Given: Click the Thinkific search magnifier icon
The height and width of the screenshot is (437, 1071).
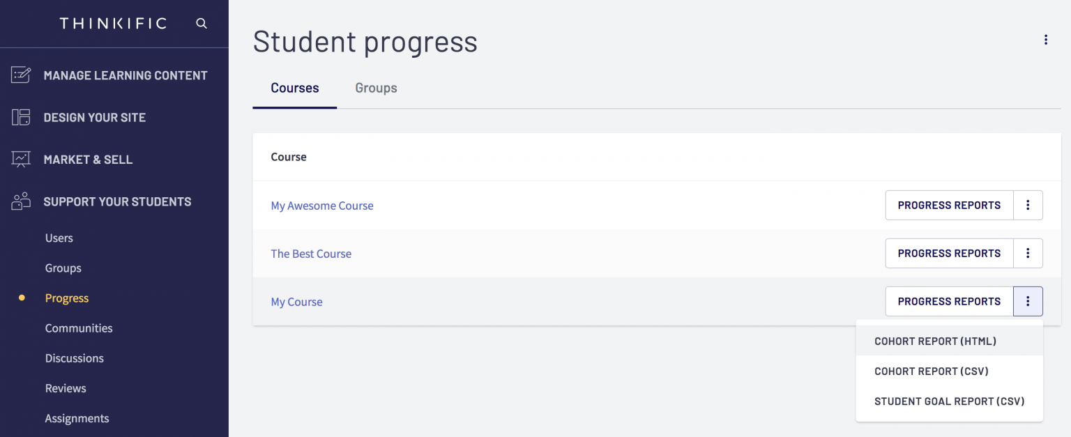Looking at the screenshot, I should click(x=202, y=23).
